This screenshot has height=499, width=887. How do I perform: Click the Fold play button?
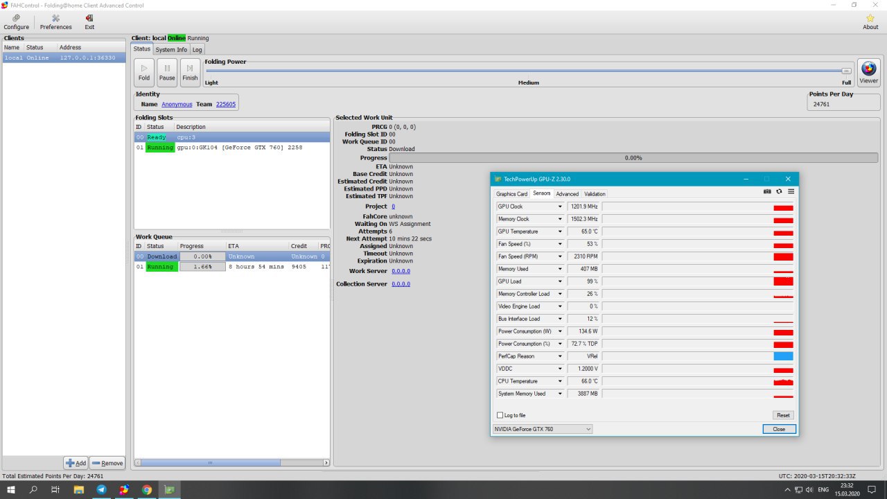click(x=144, y=71)
